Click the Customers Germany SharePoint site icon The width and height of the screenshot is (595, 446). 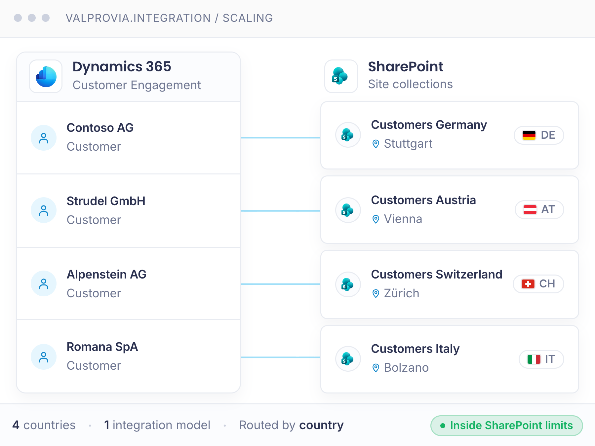click(x=348, y=135)
